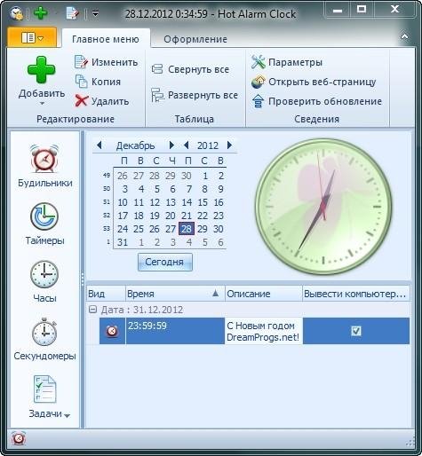Switch to the Оформление tab
The image size is (422, 456).
click(195, 39)
